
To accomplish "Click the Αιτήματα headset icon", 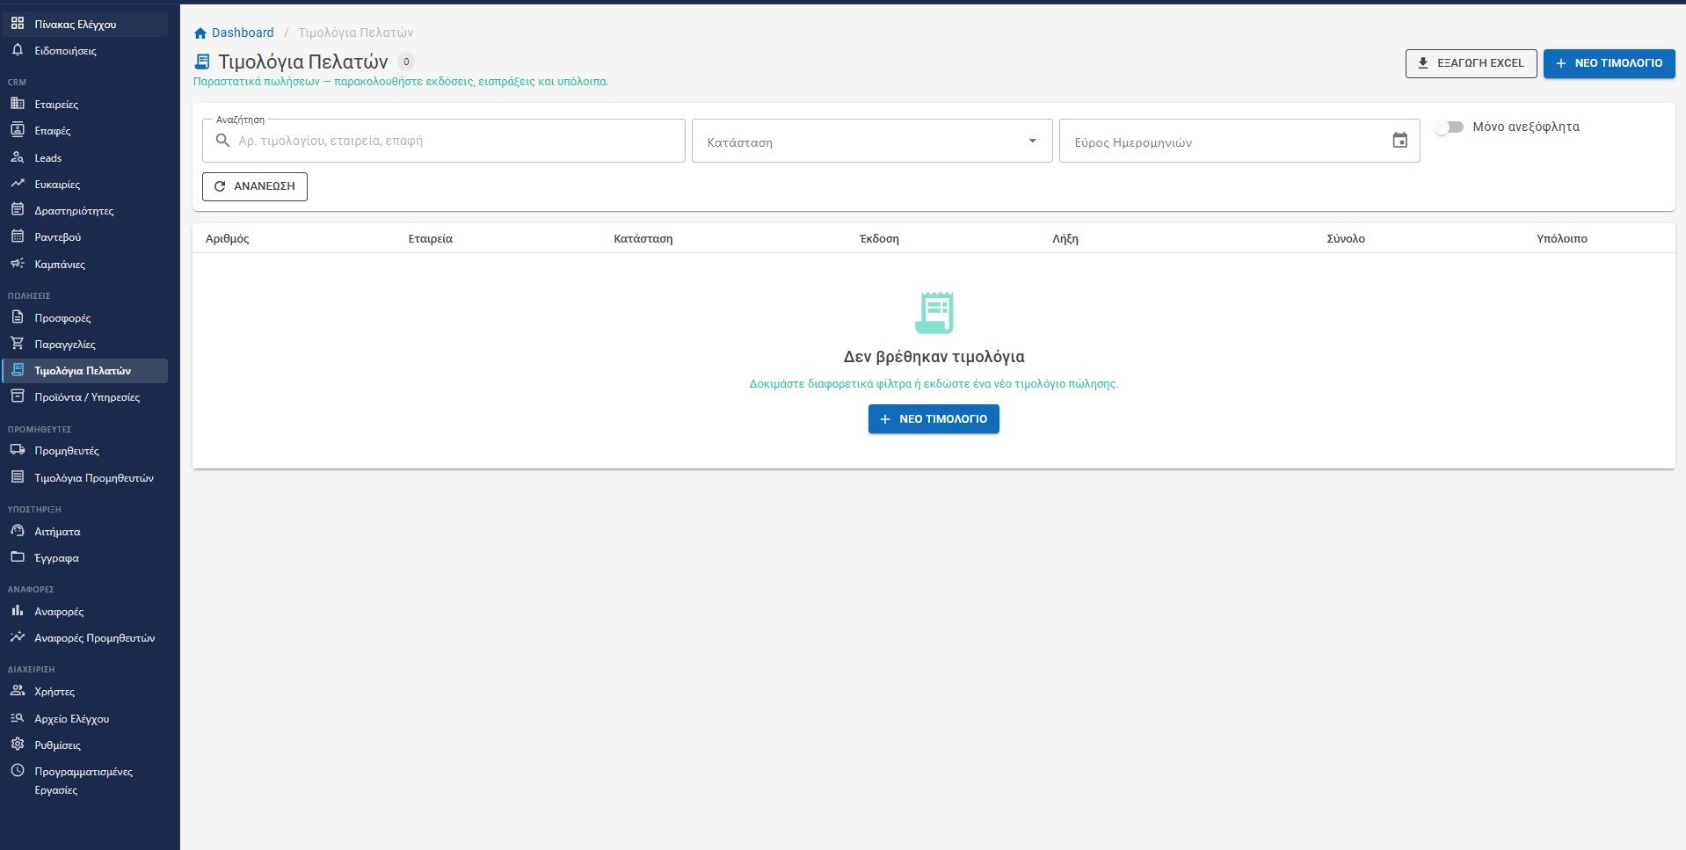I will [18, 531].
